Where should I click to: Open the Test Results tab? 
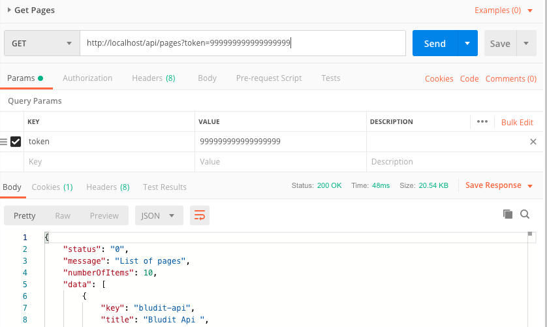pos(164,187)
